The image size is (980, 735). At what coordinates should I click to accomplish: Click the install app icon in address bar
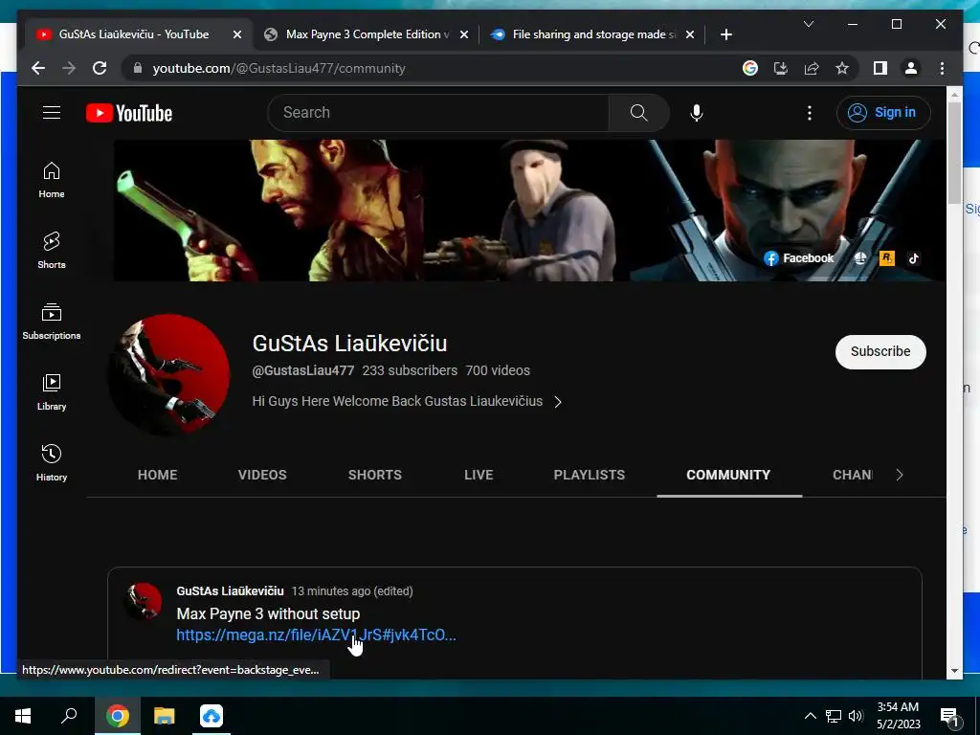point(781,68)
